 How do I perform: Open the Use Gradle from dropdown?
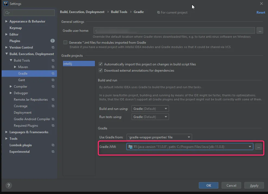pos(159,137)
